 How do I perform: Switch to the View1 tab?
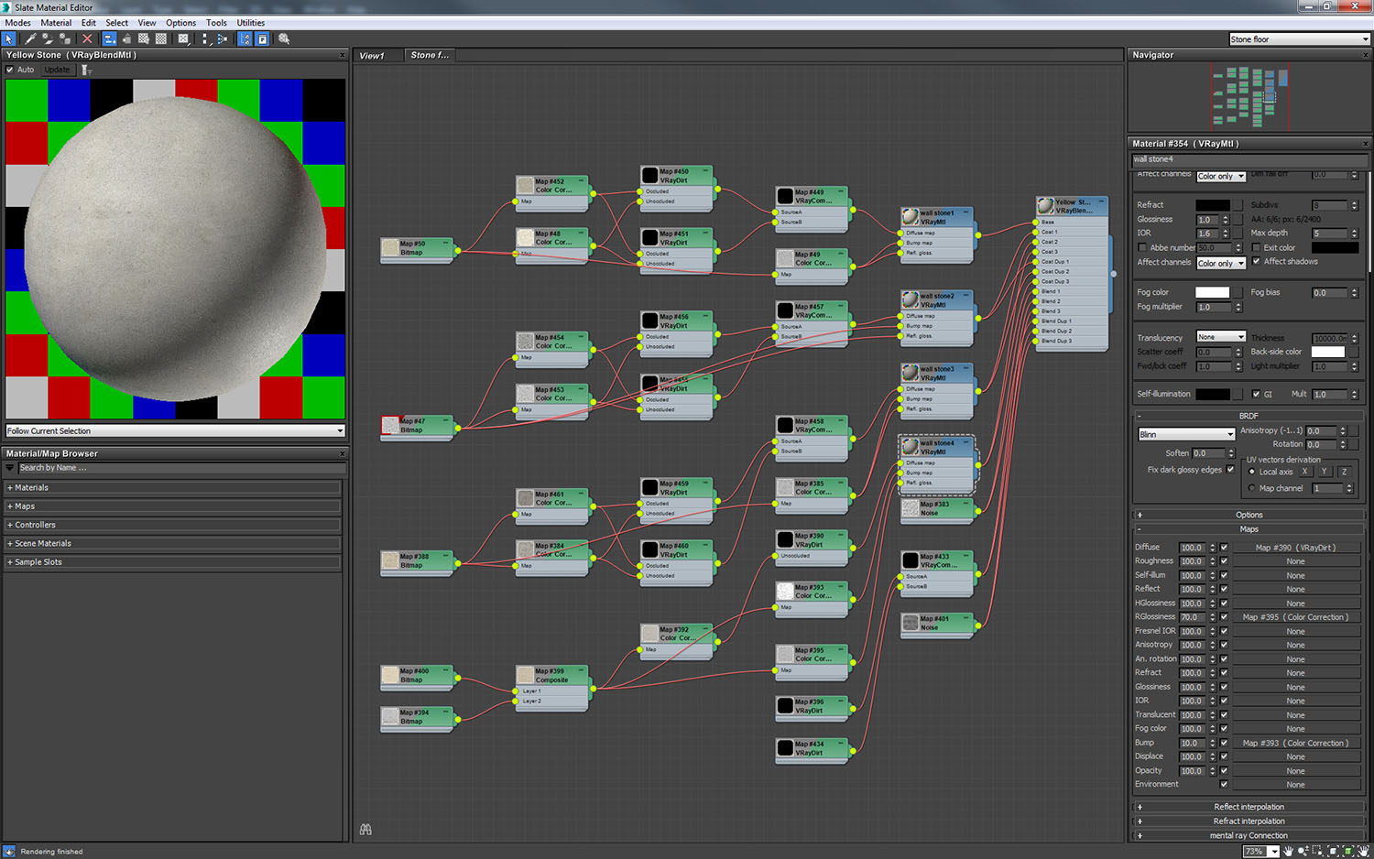pyautogui.click(x=372, y=56)
